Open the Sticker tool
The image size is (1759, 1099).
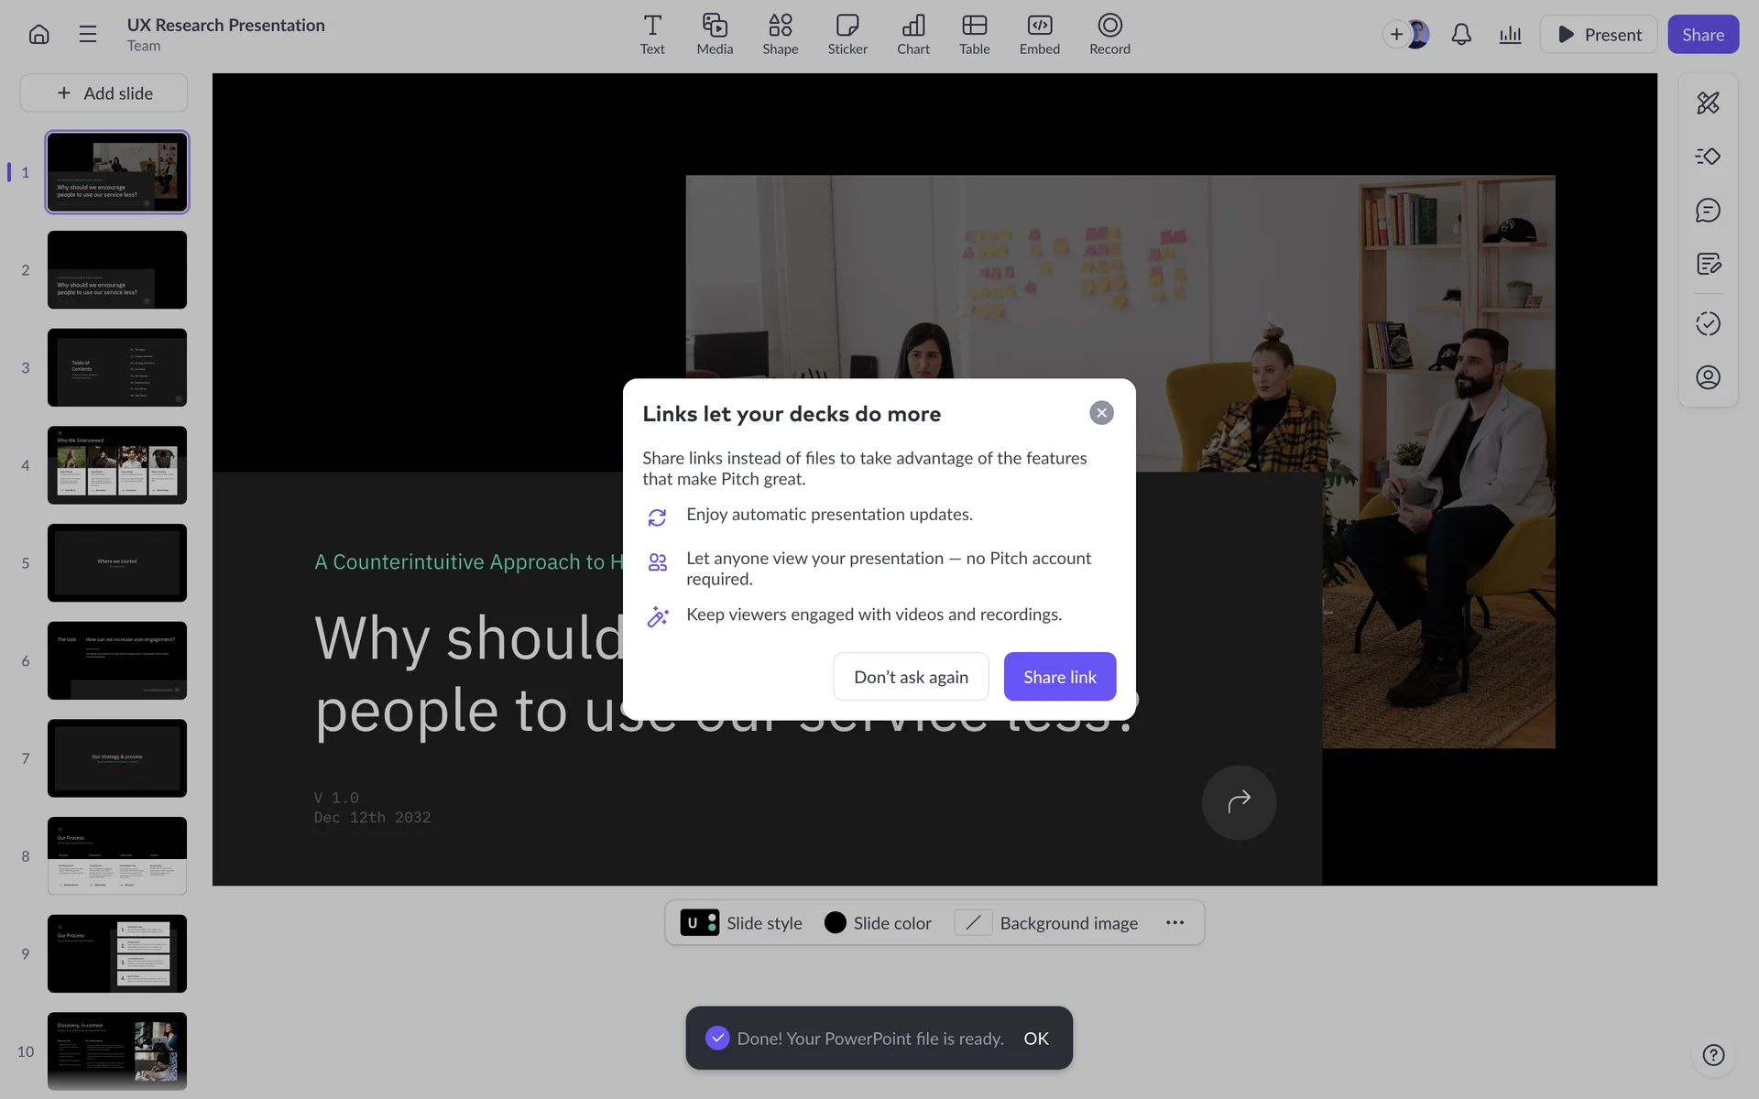[x=847, y=34]
